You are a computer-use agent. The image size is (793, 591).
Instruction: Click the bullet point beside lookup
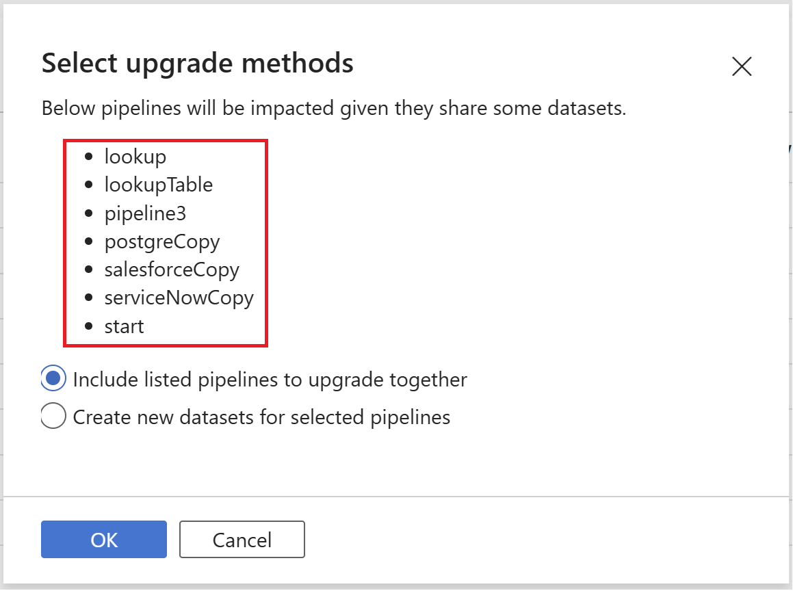tap(88, 157)
